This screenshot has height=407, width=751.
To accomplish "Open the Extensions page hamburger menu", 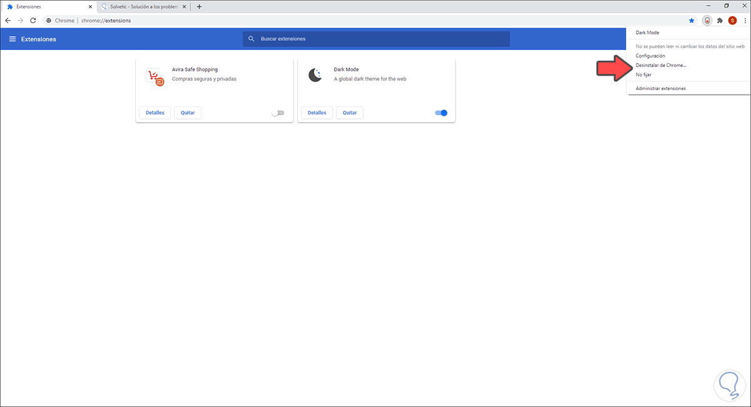I will (13, 38).
